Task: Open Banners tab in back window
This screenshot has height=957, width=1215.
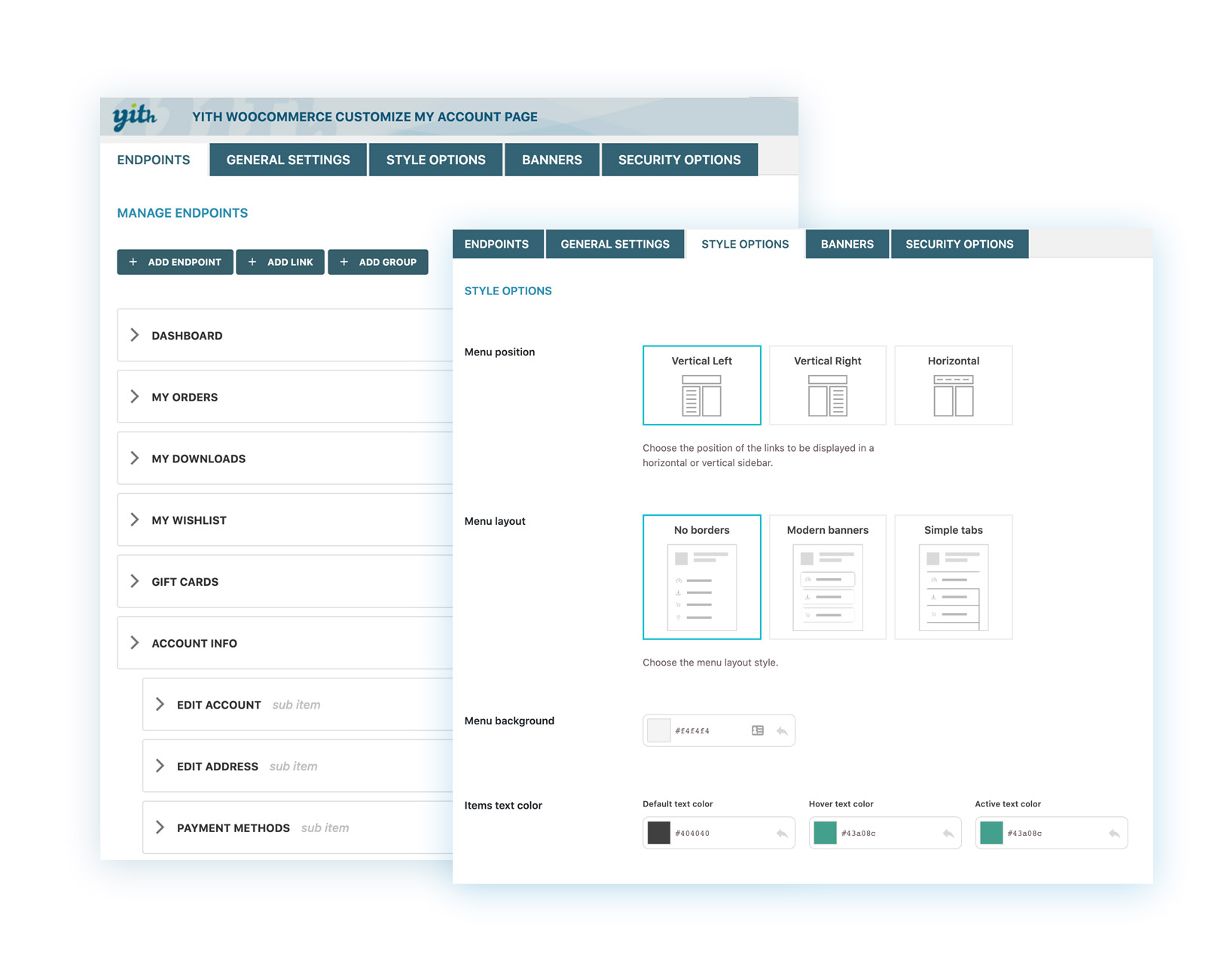Action: (551, 160)
